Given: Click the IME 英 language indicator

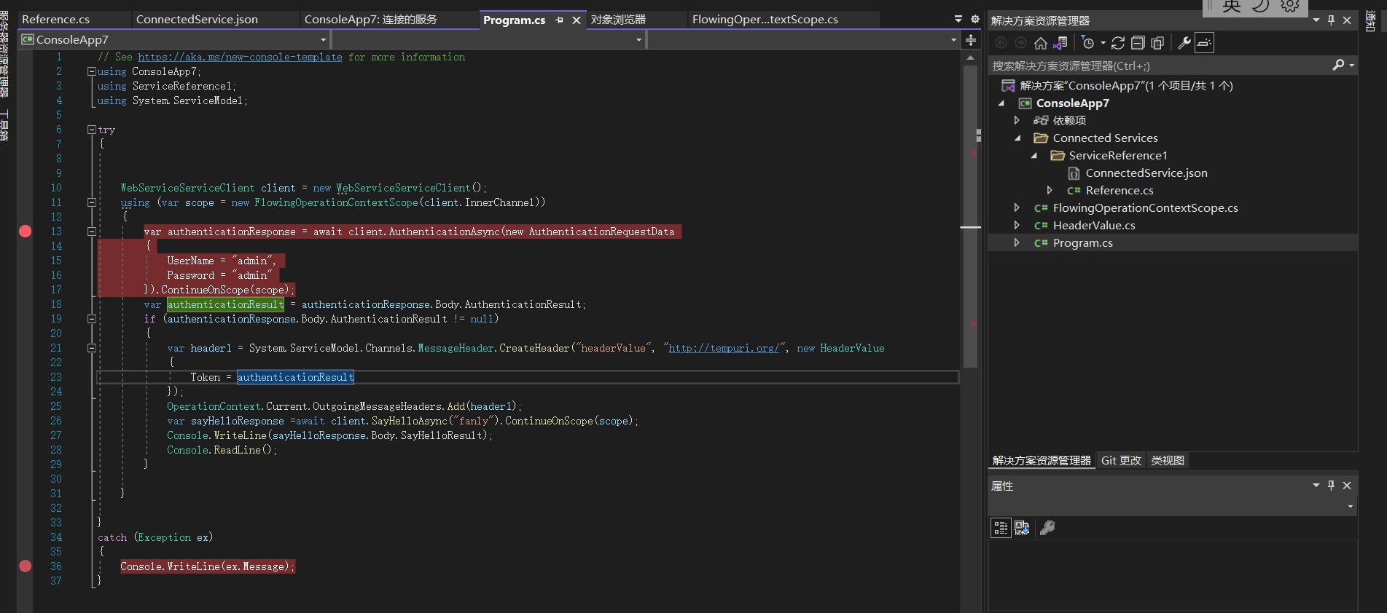Looking at the screenshot, I should point(1231,7).
